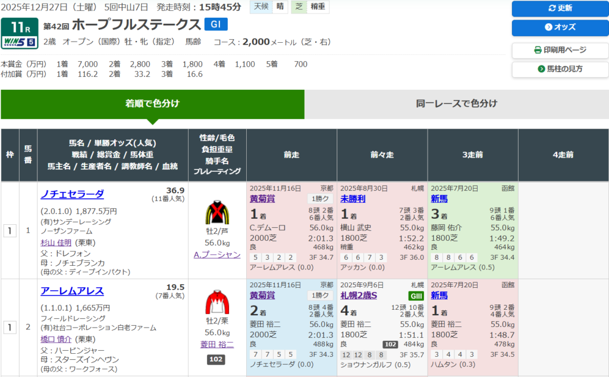The image size is (609, 377).
Task: Click the 更新 refresh button
Action: click(560, 8)
